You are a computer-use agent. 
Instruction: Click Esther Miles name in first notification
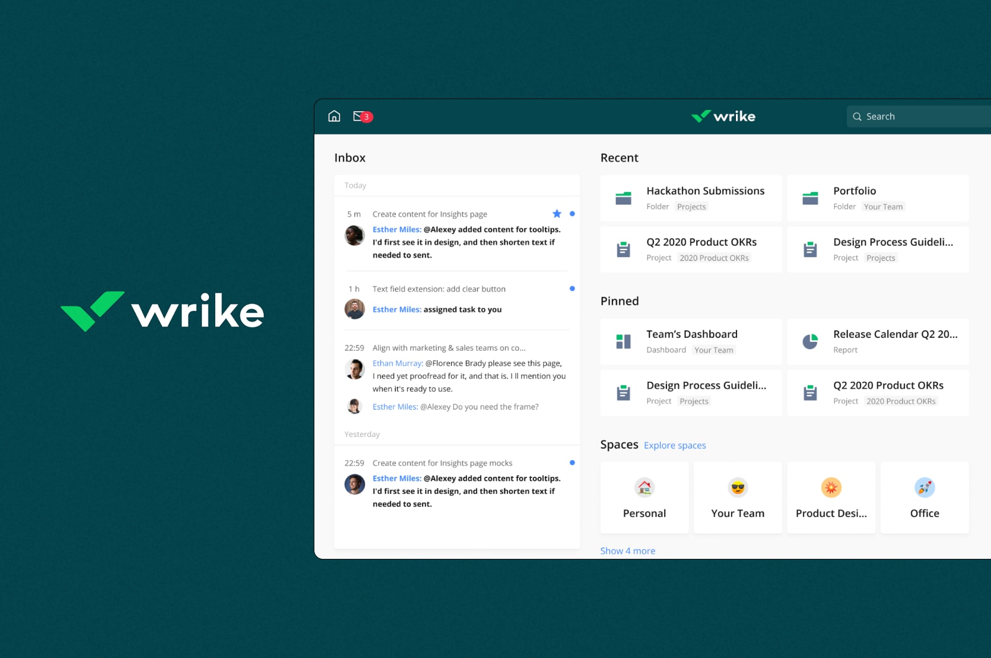click(396, 230)
